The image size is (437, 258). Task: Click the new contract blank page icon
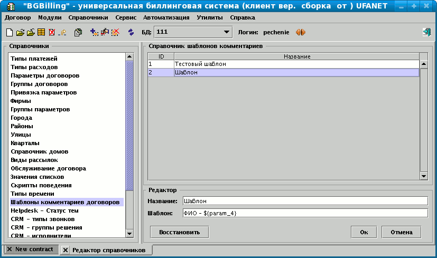click(x=10, y=32)
